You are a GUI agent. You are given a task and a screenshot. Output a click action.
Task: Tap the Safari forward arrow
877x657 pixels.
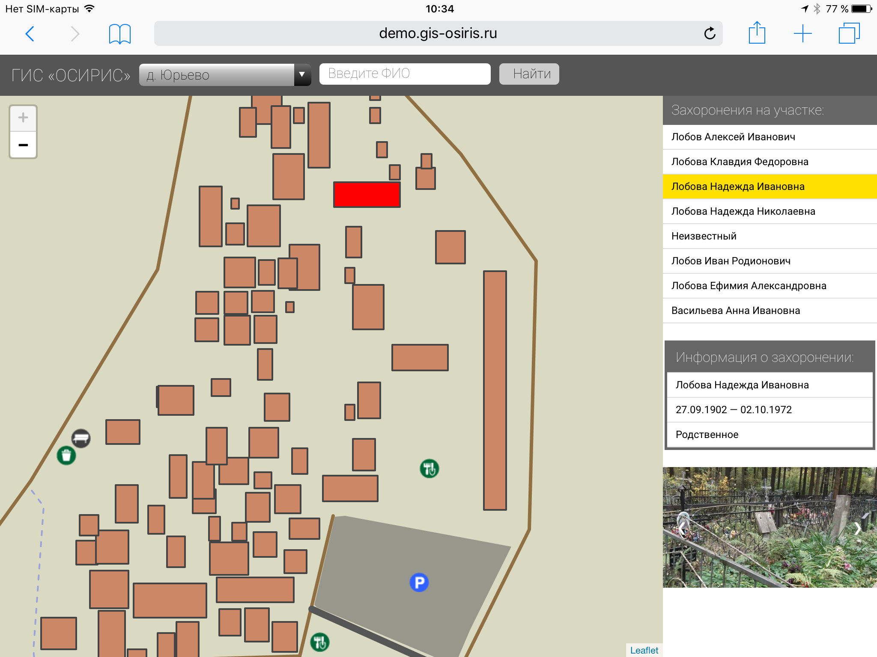75,34
